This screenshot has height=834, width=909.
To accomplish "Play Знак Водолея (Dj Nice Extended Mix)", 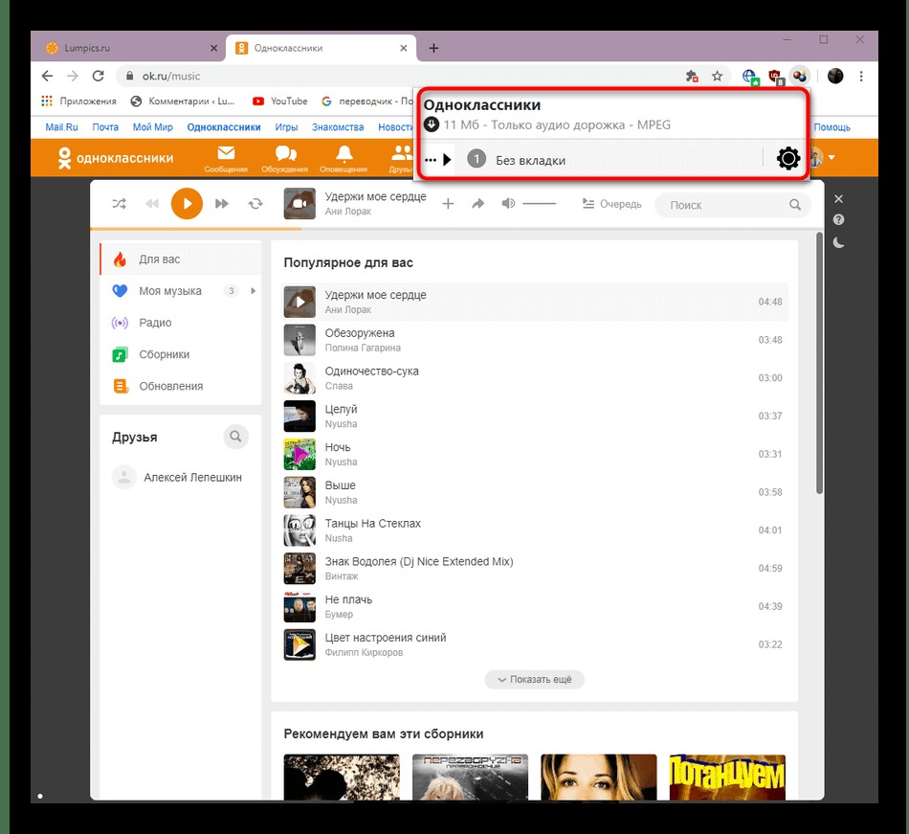I will click(535, 569).
